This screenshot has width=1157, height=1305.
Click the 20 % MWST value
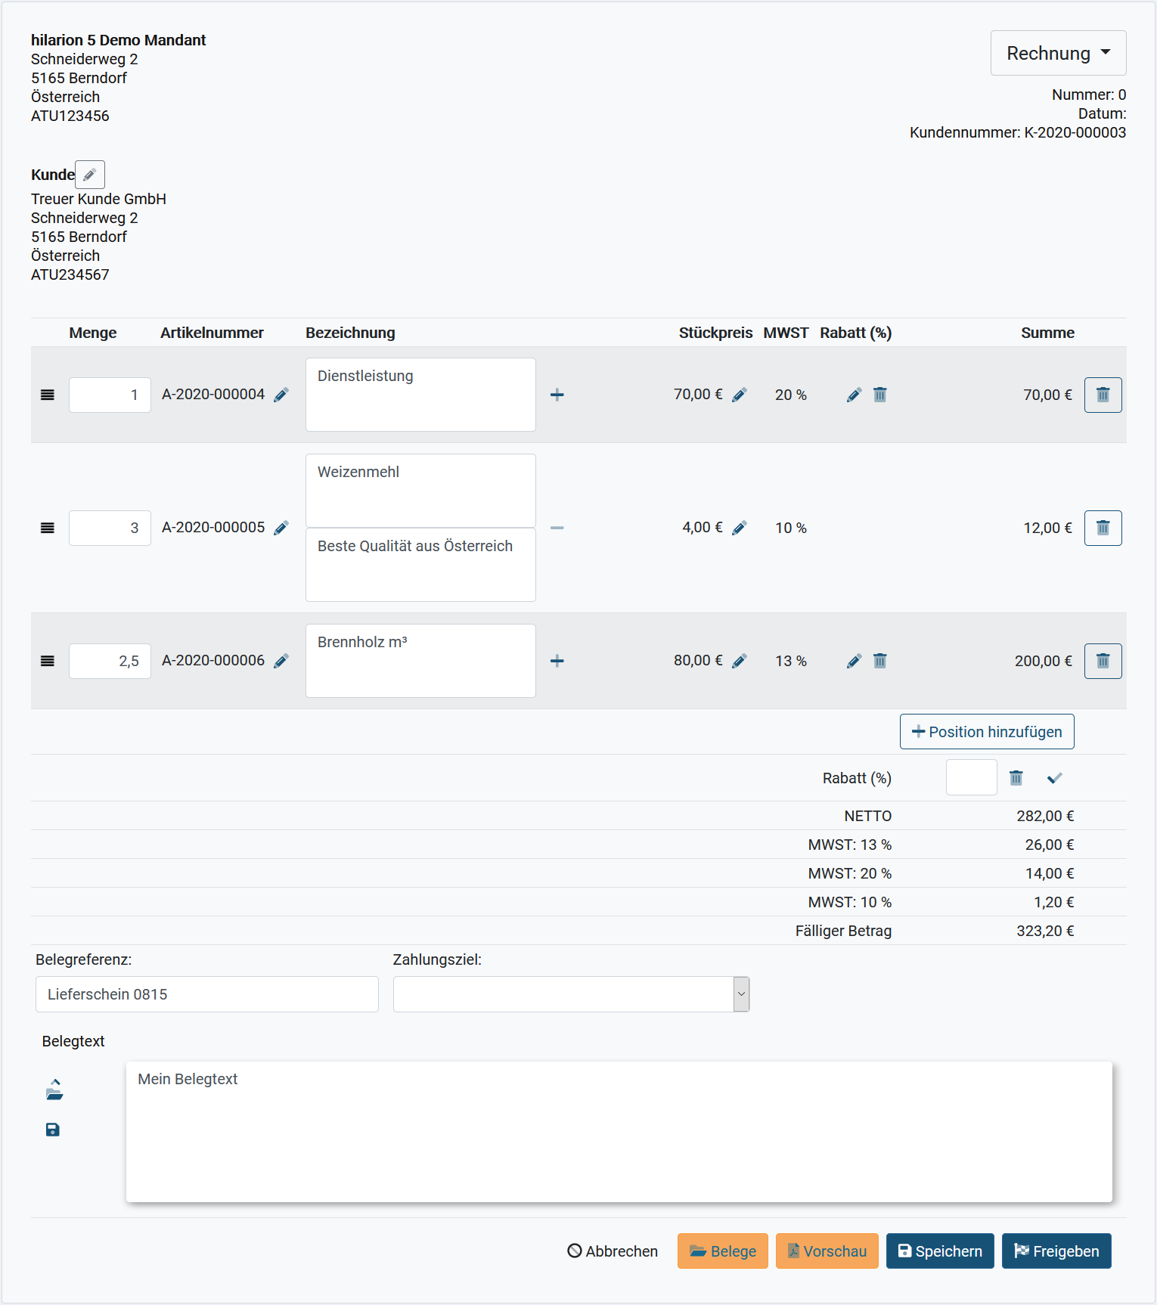[x=791, y=395]
